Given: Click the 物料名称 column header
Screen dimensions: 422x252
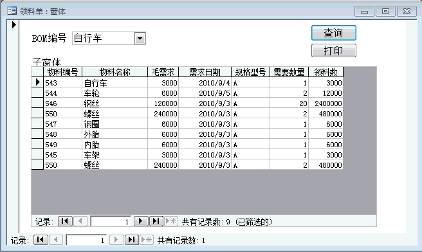Looking at the screenshot, I should 115,72.
